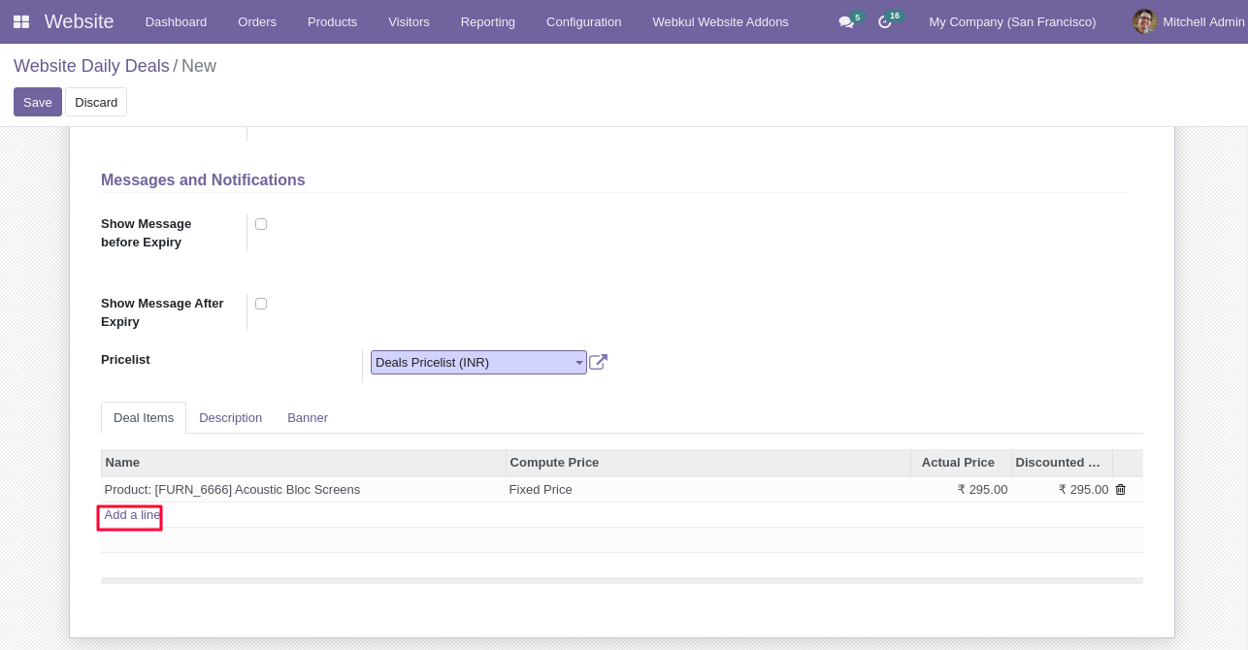Open the Dashboard menu

(x=176, y=21)
